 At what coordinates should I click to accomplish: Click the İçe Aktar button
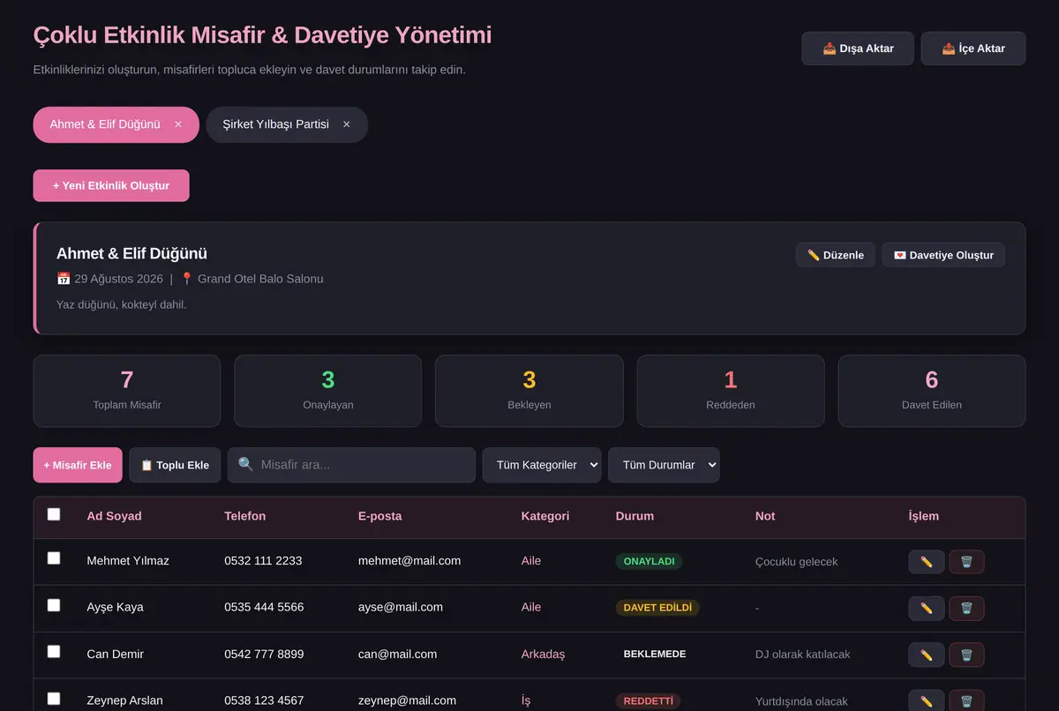[x=973, y=49]
